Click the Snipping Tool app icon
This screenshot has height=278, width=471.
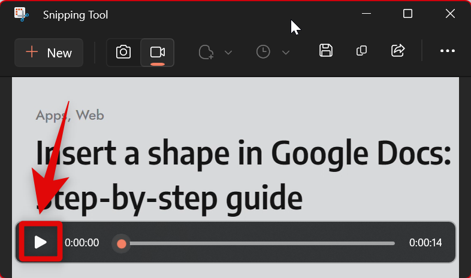[22, 14]
